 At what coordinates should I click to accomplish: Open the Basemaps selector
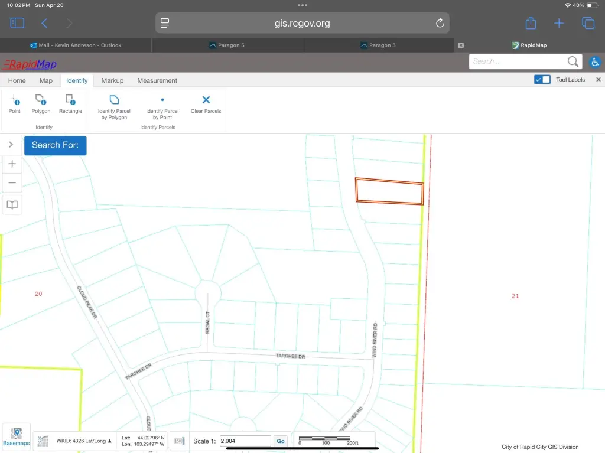pos(17,437)
